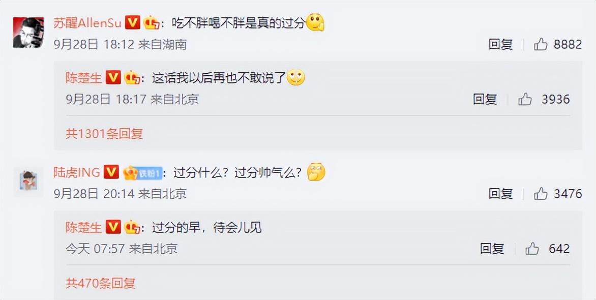Viewport: 596px width, 300px height.
Task: Open 苏醒AllenSu's profile picture
Action: tap(28, 33)
